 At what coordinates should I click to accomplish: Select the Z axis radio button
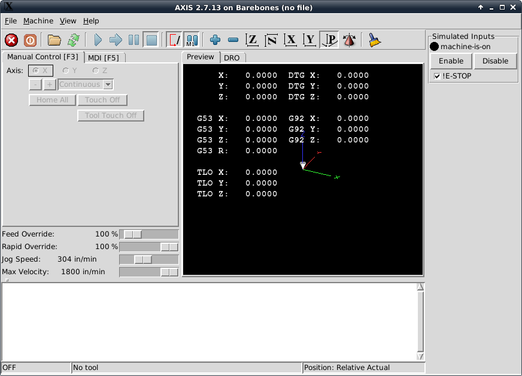click(x=96, y=71)
